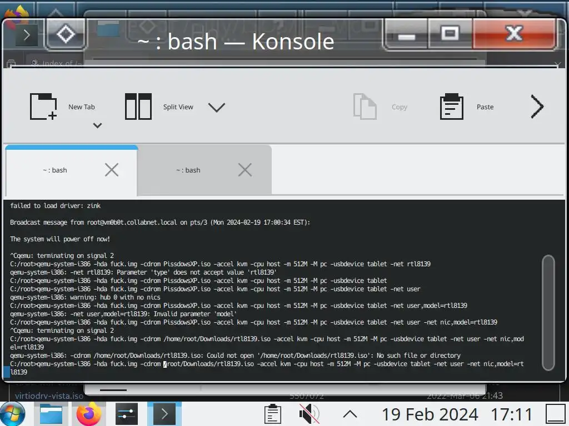Click the terminal vertical scrollbar handle

click(x=548, y=313)
